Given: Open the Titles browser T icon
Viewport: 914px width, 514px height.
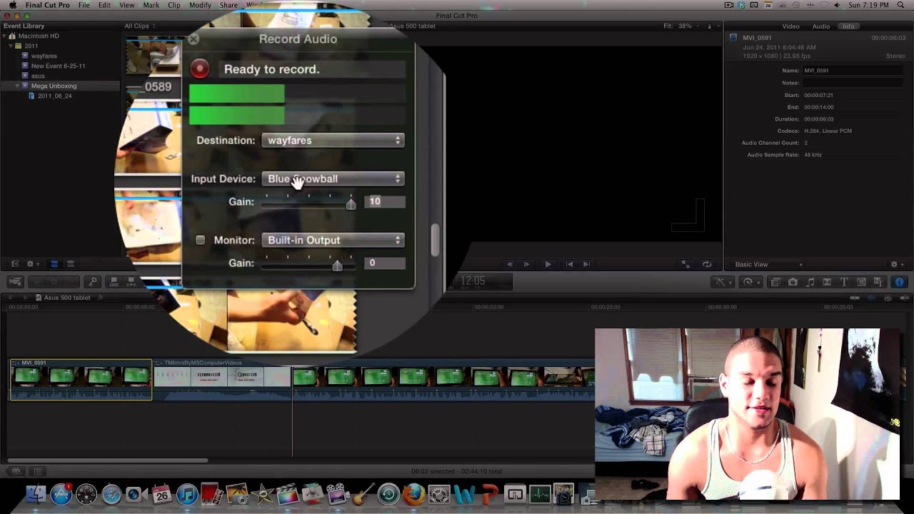Looking at the screenshot, I should (x=844, y=282).
